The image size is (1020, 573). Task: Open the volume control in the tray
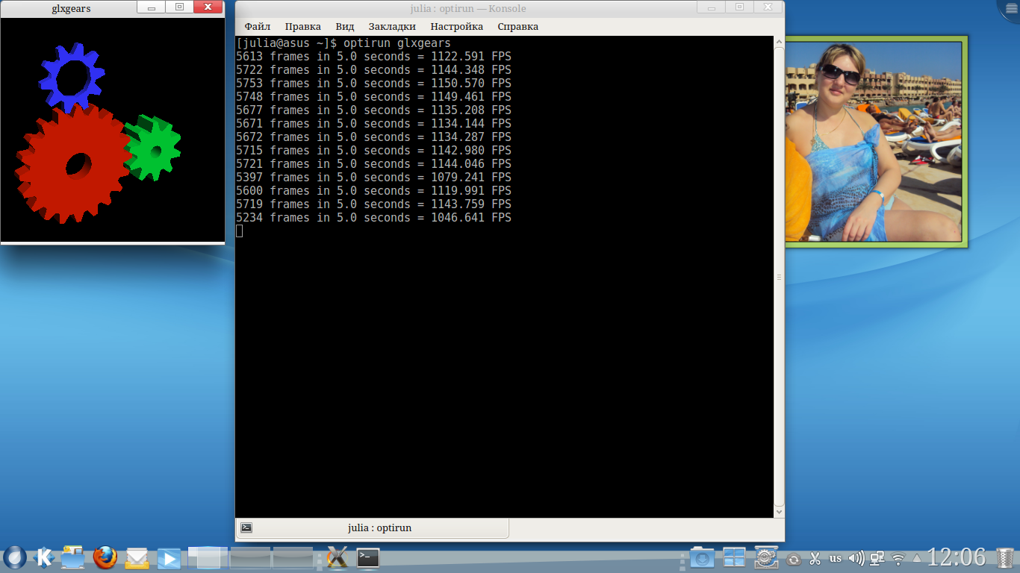(856, 558)
